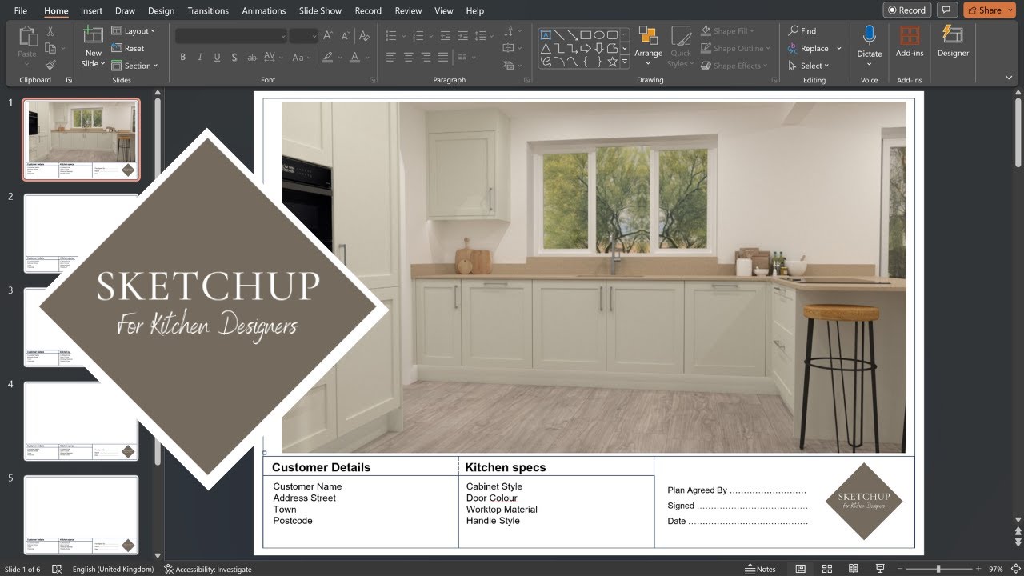Screen dimensions: 1024x576
Task: Expand the shapes gallery More arrow
Action: click(x=625, y=62)
